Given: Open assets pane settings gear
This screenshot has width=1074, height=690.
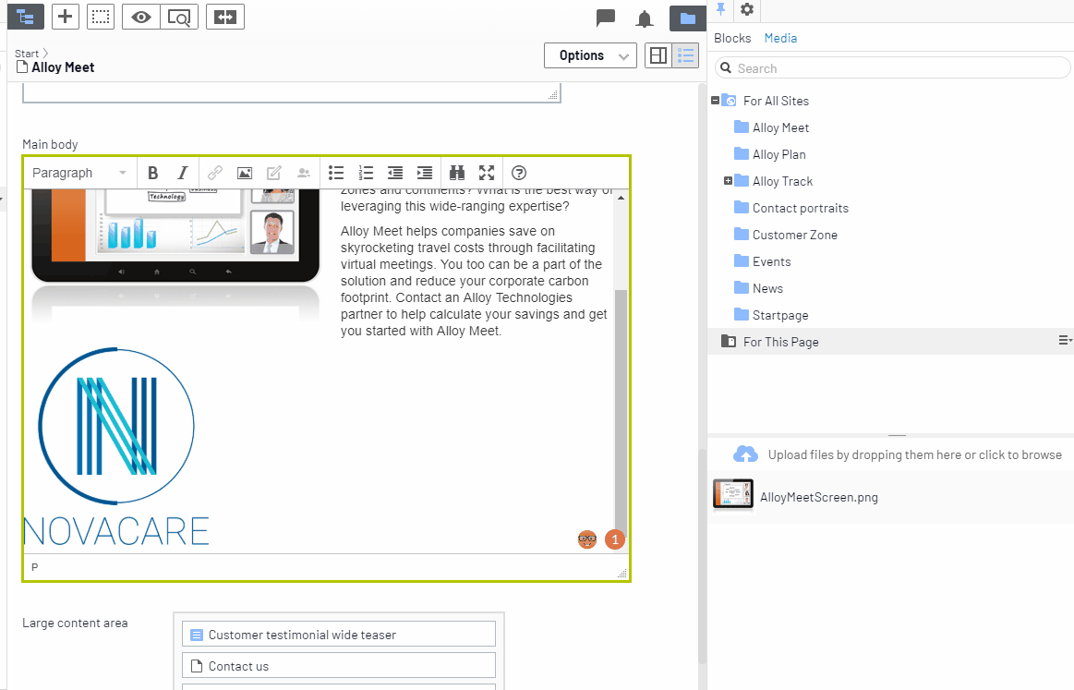Looking at the screenshot, I should (x=747, y=9).
